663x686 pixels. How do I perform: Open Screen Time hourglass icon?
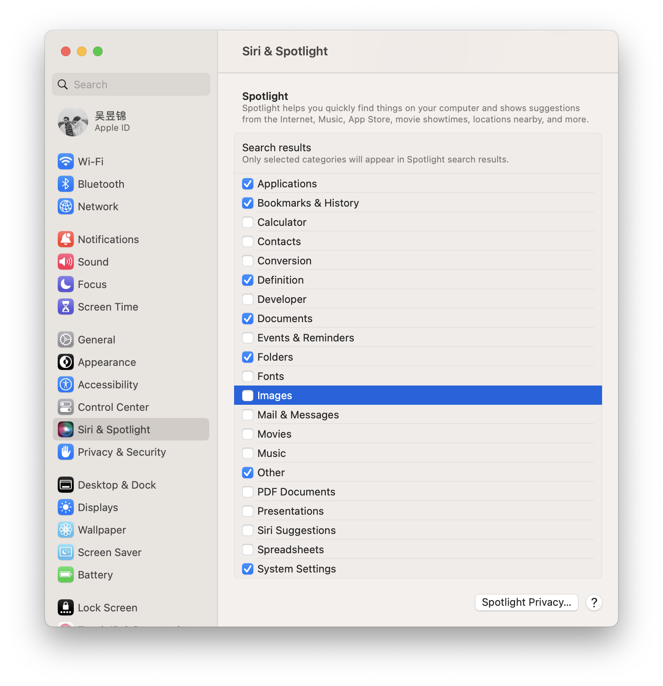66,306
